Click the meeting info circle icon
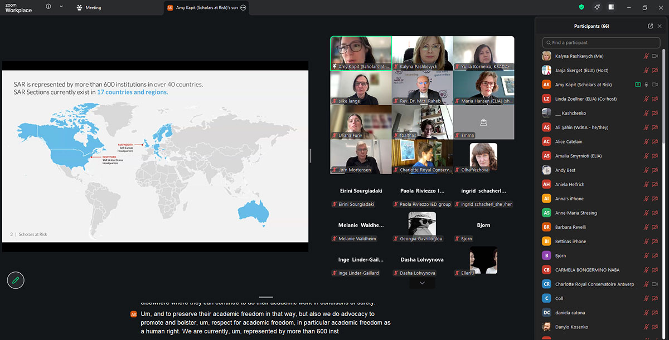This screenshot has width=669, height=340. (x=48, y=7)
